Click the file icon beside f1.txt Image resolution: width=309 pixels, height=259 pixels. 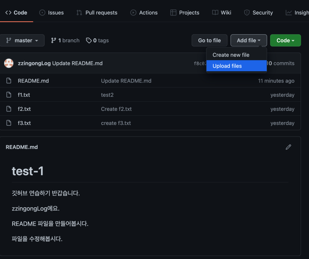coord(9,95)
